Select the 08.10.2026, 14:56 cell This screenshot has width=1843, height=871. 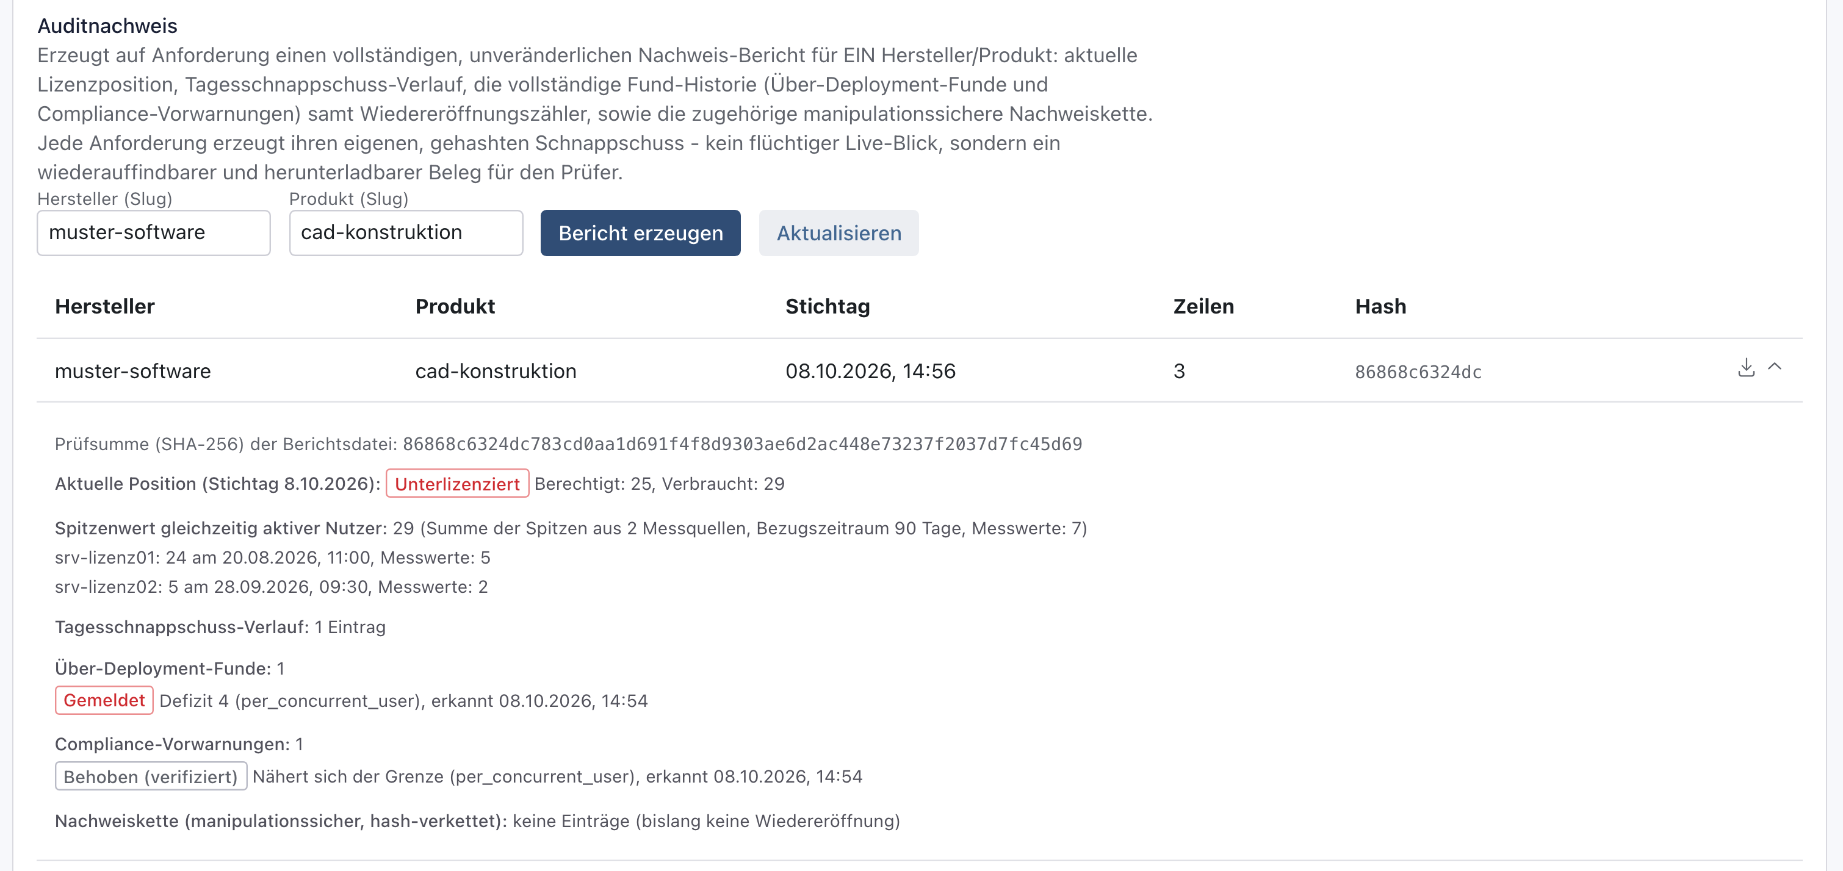(870, 371)
